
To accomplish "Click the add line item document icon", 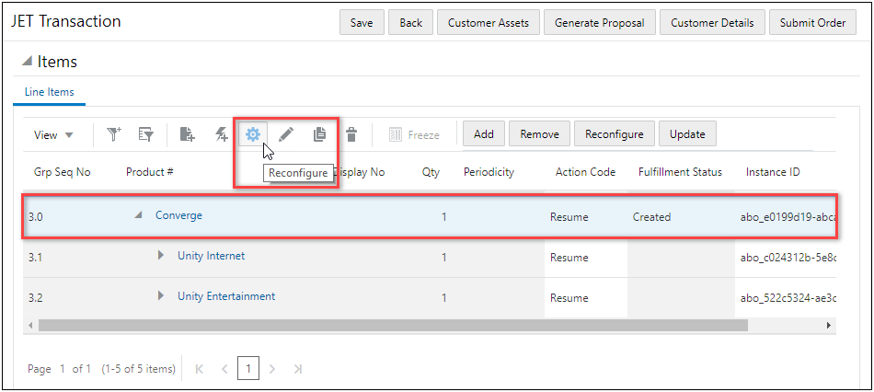I will (187, 134).
